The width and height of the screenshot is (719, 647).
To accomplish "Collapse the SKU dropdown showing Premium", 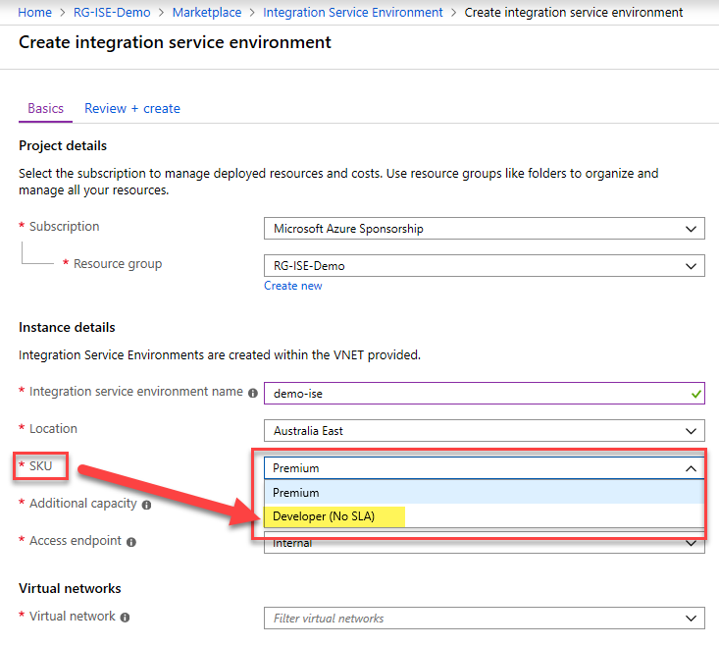I will [484, 468].
